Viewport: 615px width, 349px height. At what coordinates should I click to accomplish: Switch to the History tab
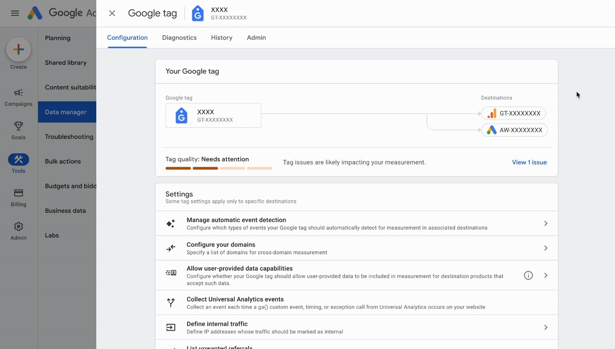(222, 38)
